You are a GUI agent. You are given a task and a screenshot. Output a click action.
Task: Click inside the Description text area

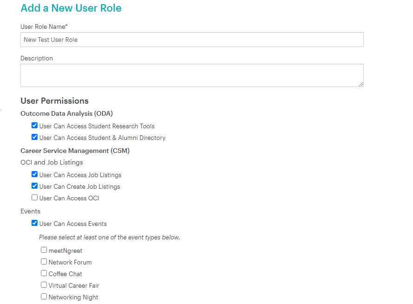click(x=192, y=75)
